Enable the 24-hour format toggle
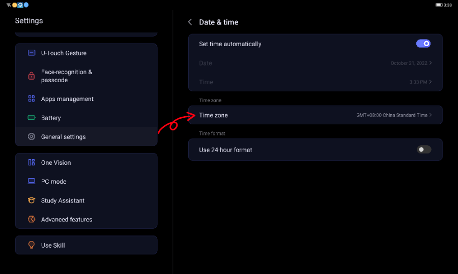 (x=423, y=150)
